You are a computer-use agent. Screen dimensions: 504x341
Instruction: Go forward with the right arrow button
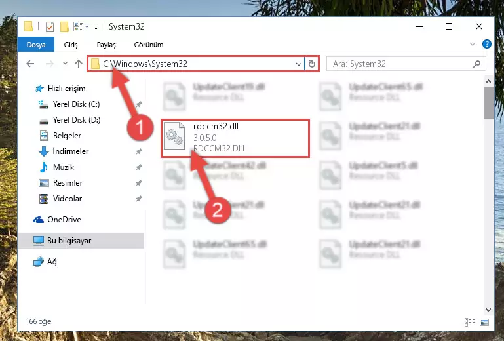50,64
